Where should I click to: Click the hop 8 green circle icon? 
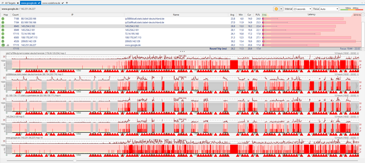pyautogui.click(x=3, y=38)
